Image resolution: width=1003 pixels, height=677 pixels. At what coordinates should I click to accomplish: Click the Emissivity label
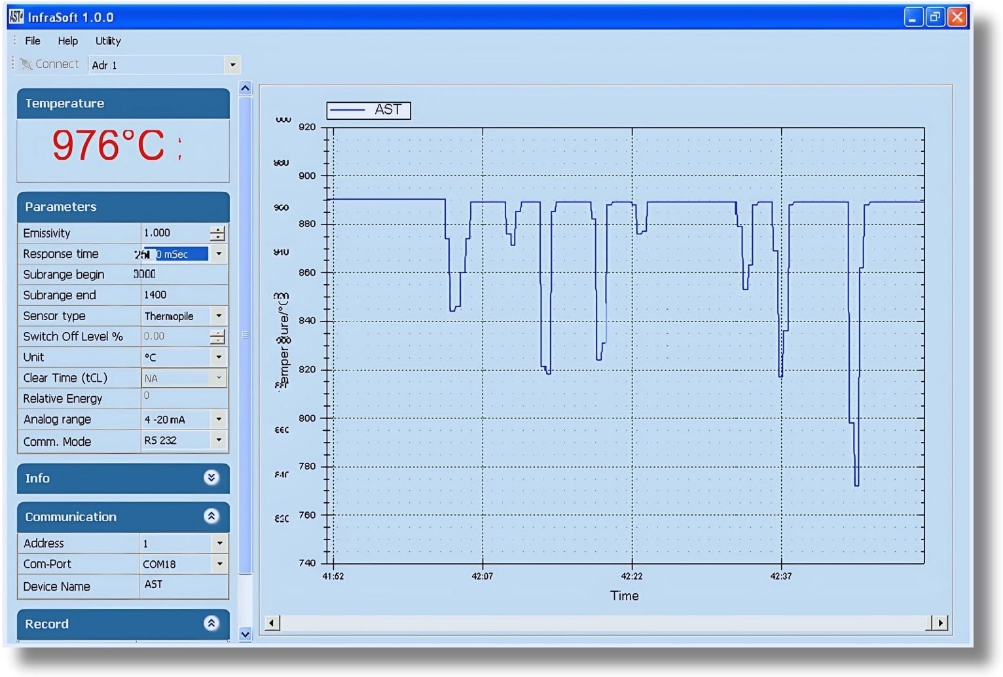click(46, 233)
